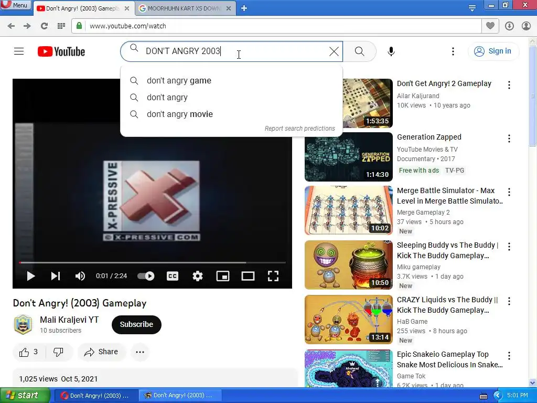Go forward in browser history
This screenshot has height=403, width=537.
coord(27,26)
